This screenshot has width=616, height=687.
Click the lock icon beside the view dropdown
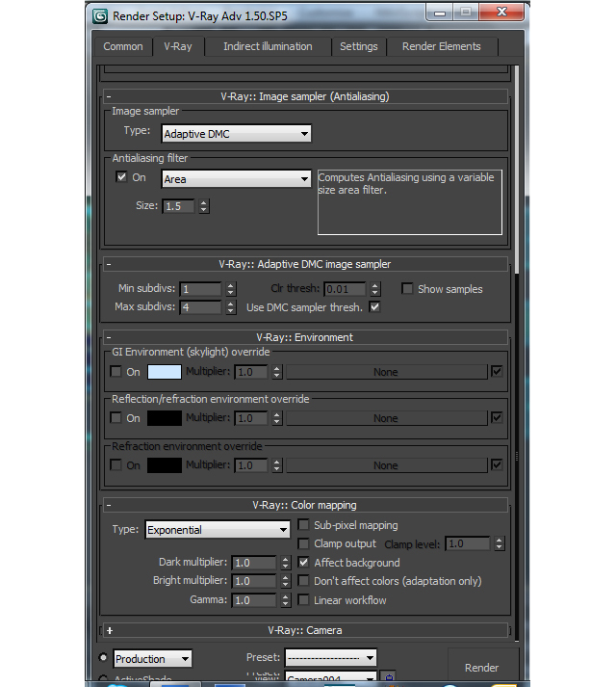point(389,677)
